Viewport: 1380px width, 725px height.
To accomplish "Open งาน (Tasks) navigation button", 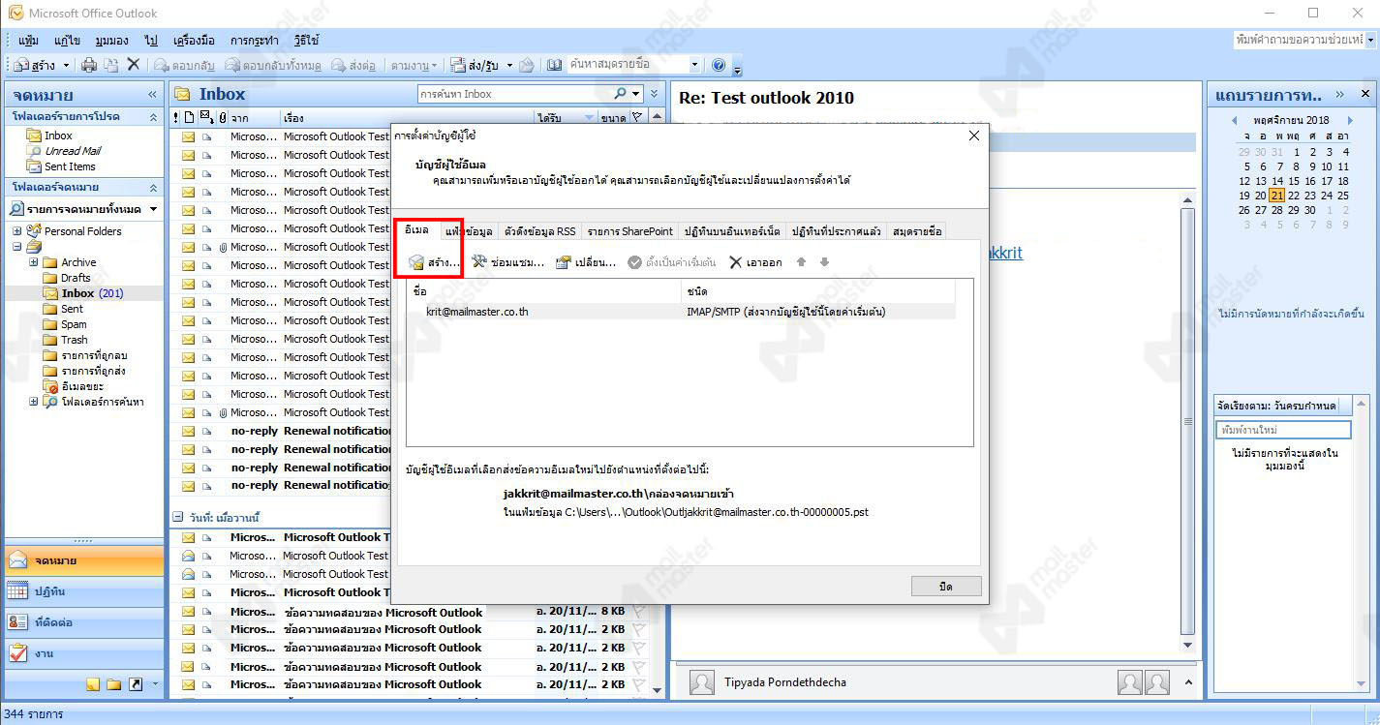I will tap(84, 653).
